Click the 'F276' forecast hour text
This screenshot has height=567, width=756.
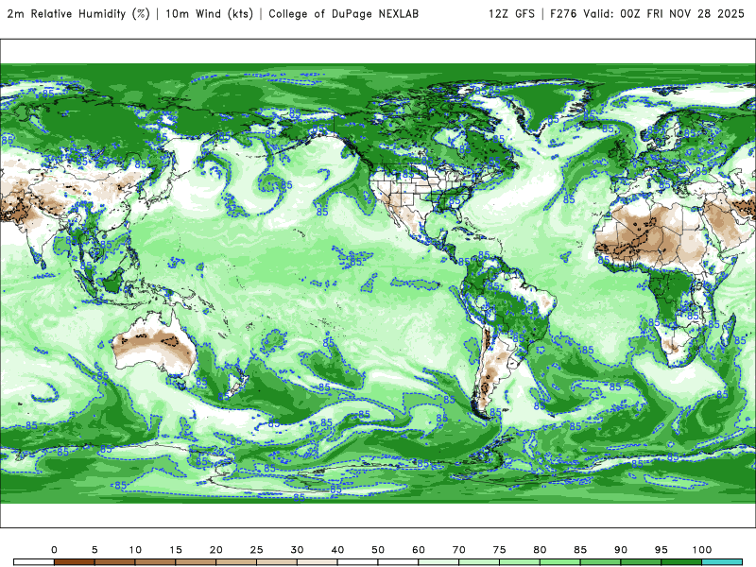coord(563,14)
